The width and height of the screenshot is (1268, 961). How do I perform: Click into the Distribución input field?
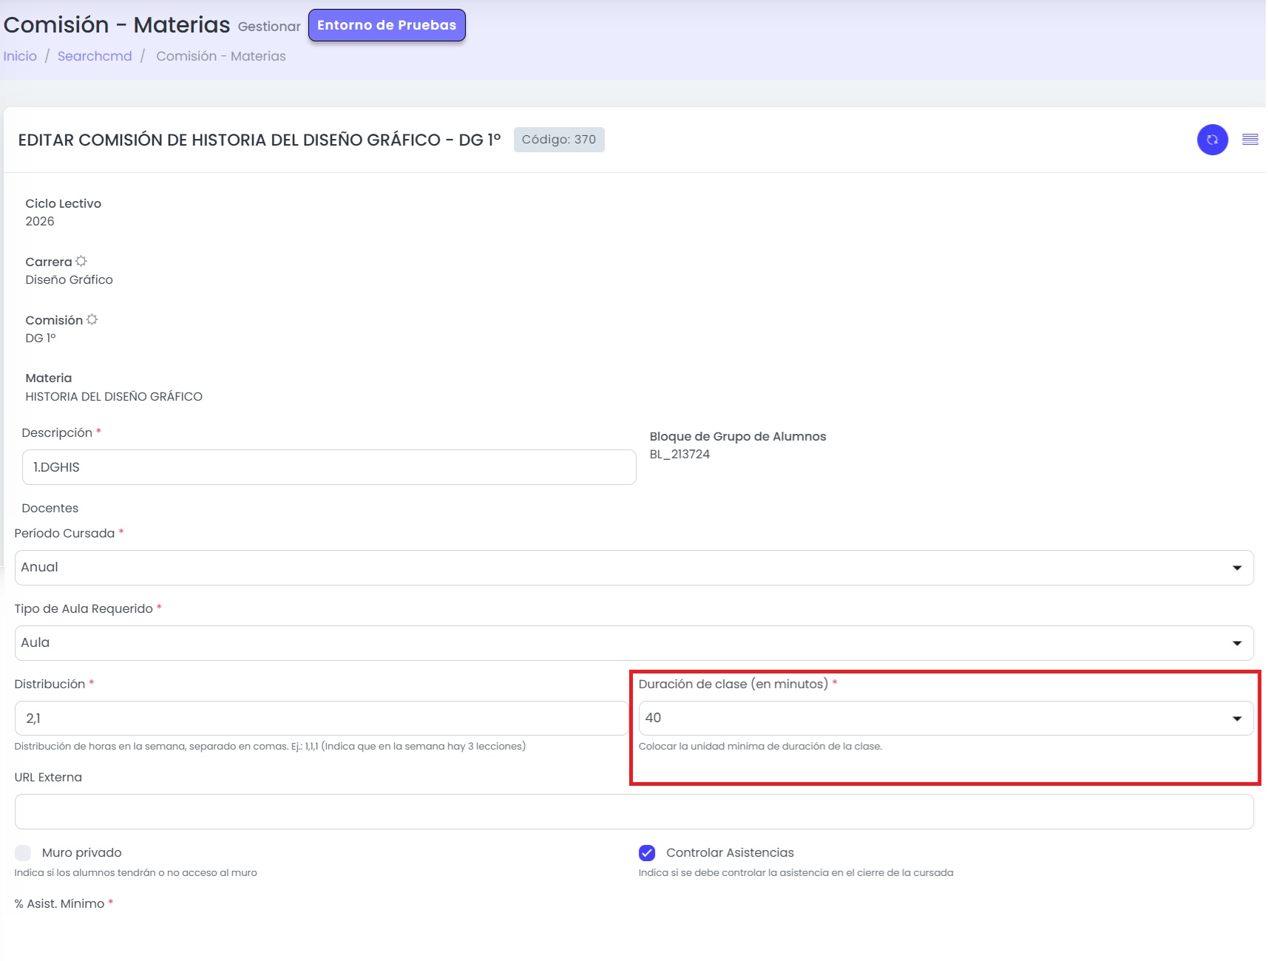[321, 718]
